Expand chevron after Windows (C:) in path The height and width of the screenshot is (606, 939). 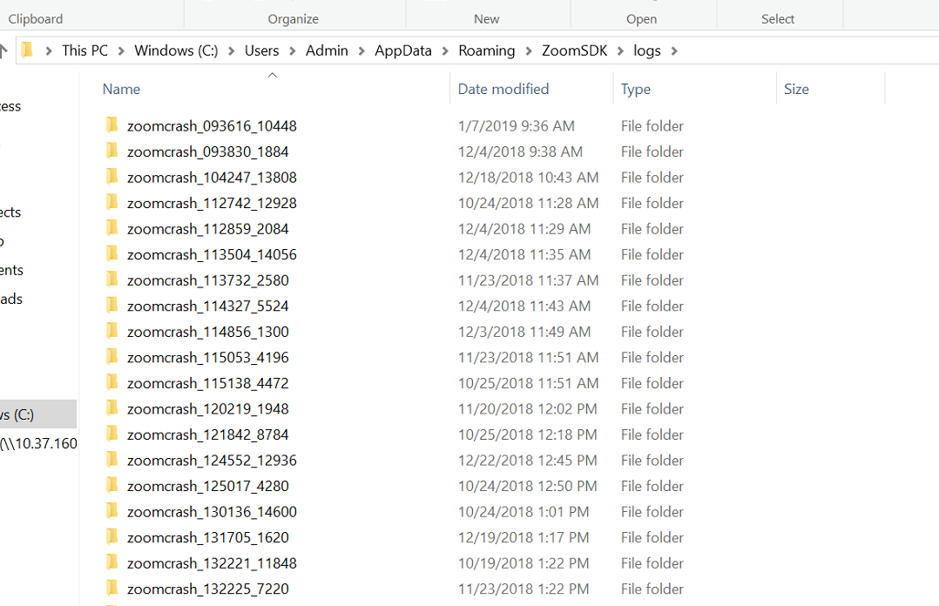pyautogui.click(x=231, y=51)
